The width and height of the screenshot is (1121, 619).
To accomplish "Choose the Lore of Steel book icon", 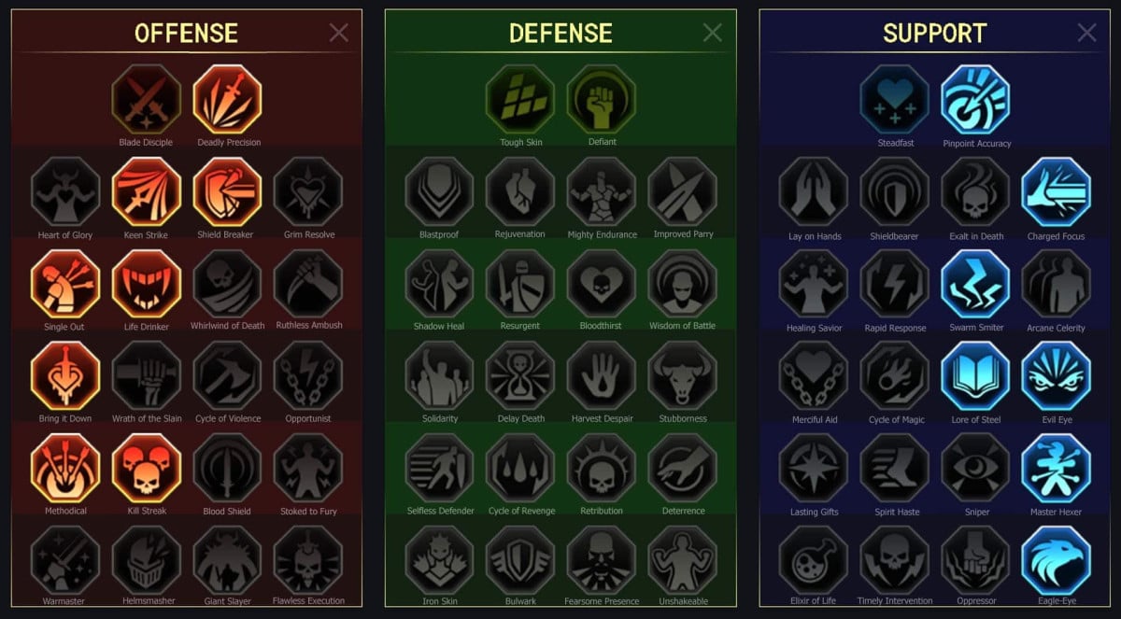I will tap(976, 376).
